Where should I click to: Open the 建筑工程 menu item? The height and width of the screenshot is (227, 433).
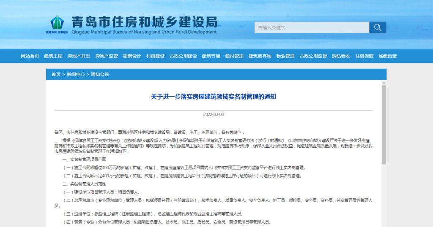53,56
